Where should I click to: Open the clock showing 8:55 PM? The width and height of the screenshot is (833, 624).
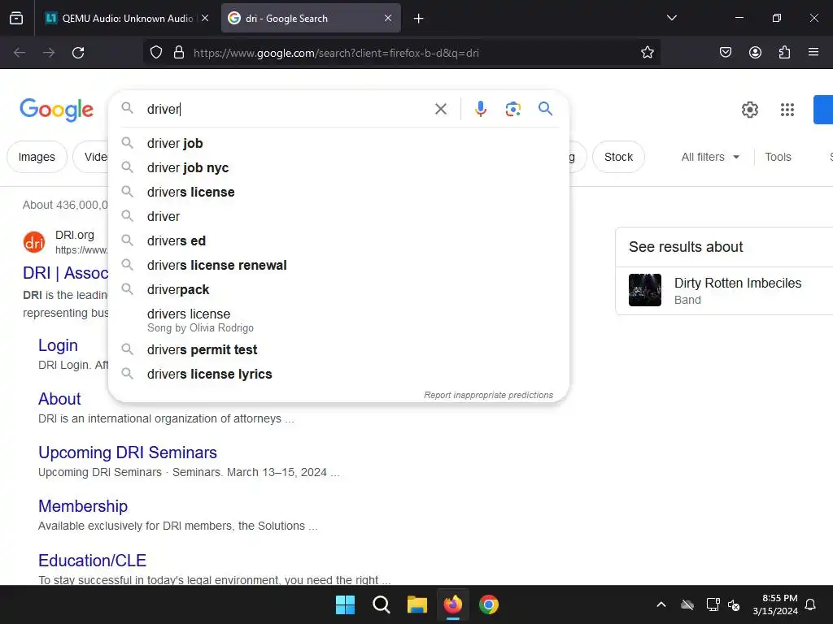tap(774, 604)
